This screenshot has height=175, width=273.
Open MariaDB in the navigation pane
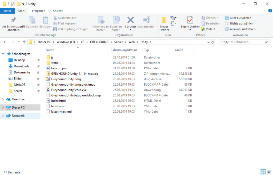click(x=20, y=85)
